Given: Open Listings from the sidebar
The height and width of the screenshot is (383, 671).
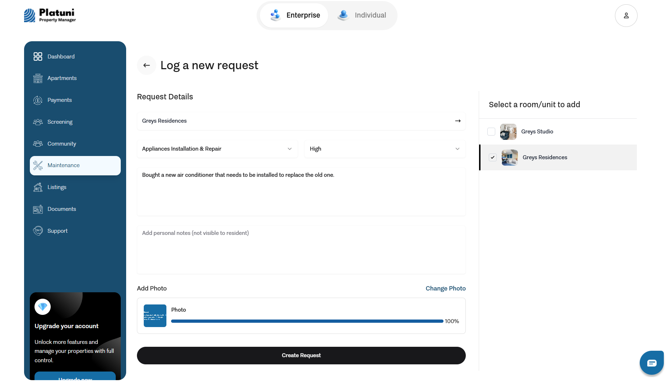Looking at the screenshot, I should 75,187.
